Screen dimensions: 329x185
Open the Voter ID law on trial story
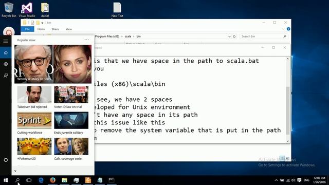point(71,97)
